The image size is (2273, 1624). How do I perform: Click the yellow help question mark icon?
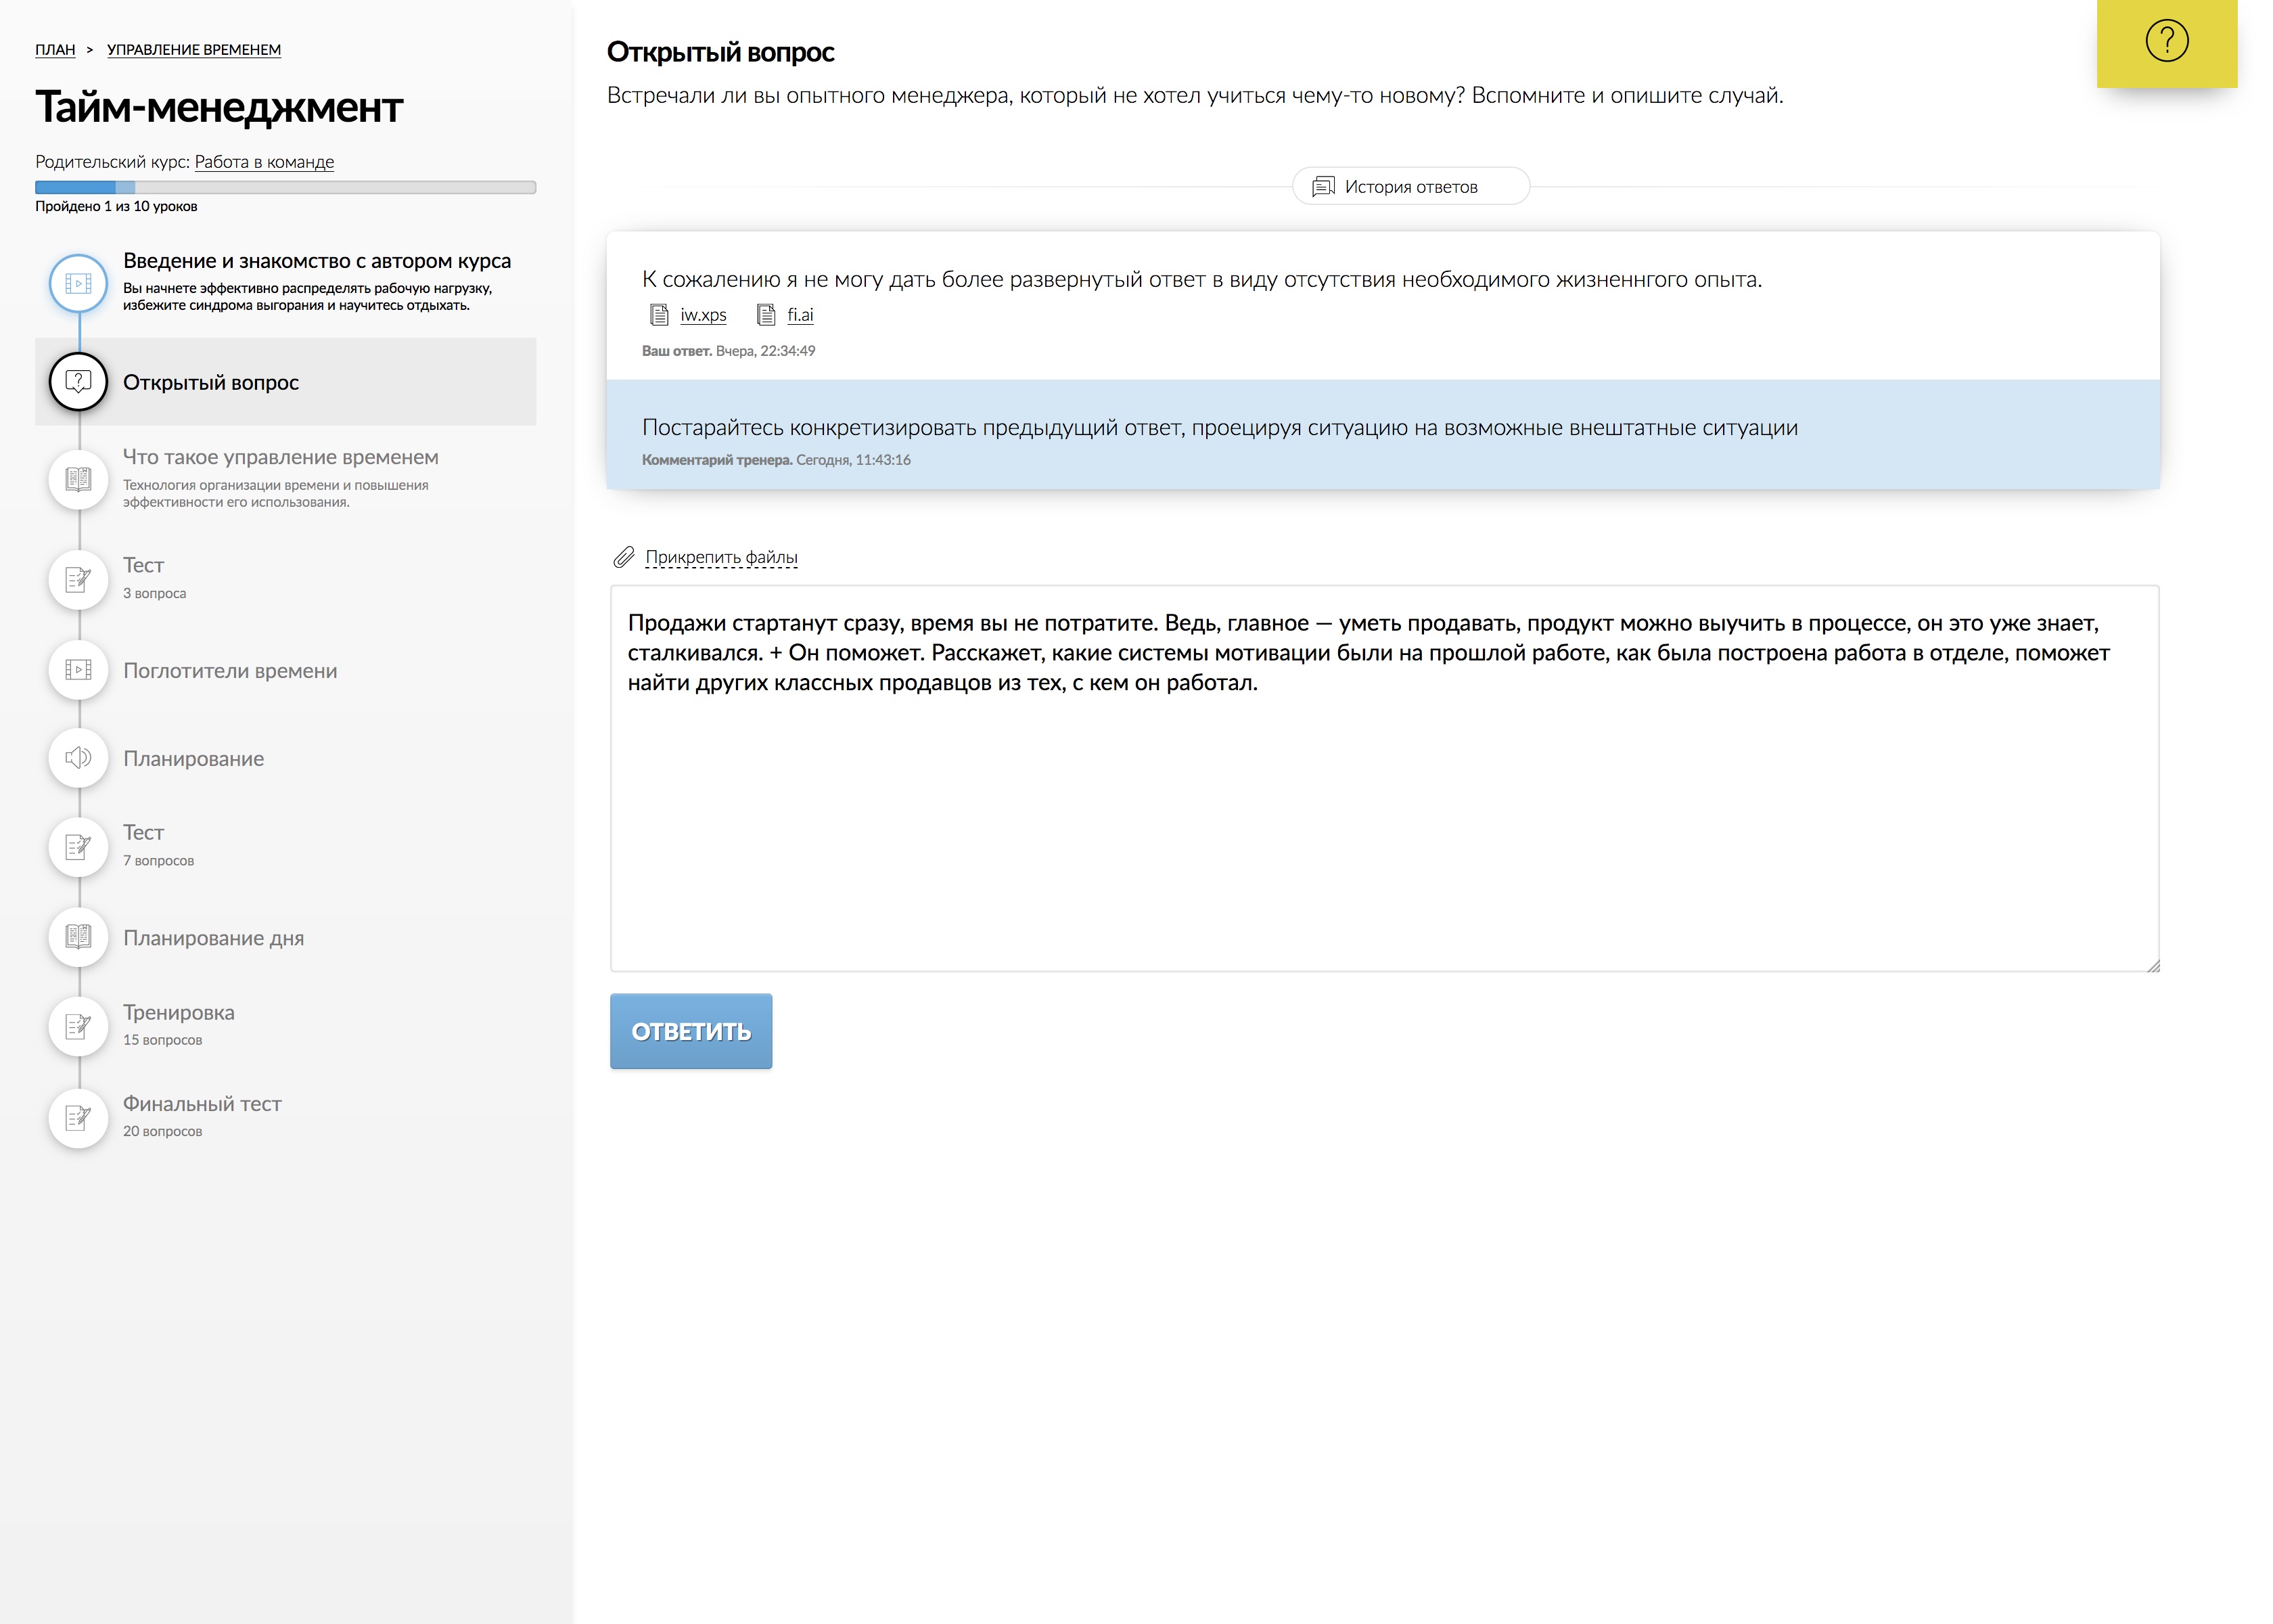pos(2166,42)
